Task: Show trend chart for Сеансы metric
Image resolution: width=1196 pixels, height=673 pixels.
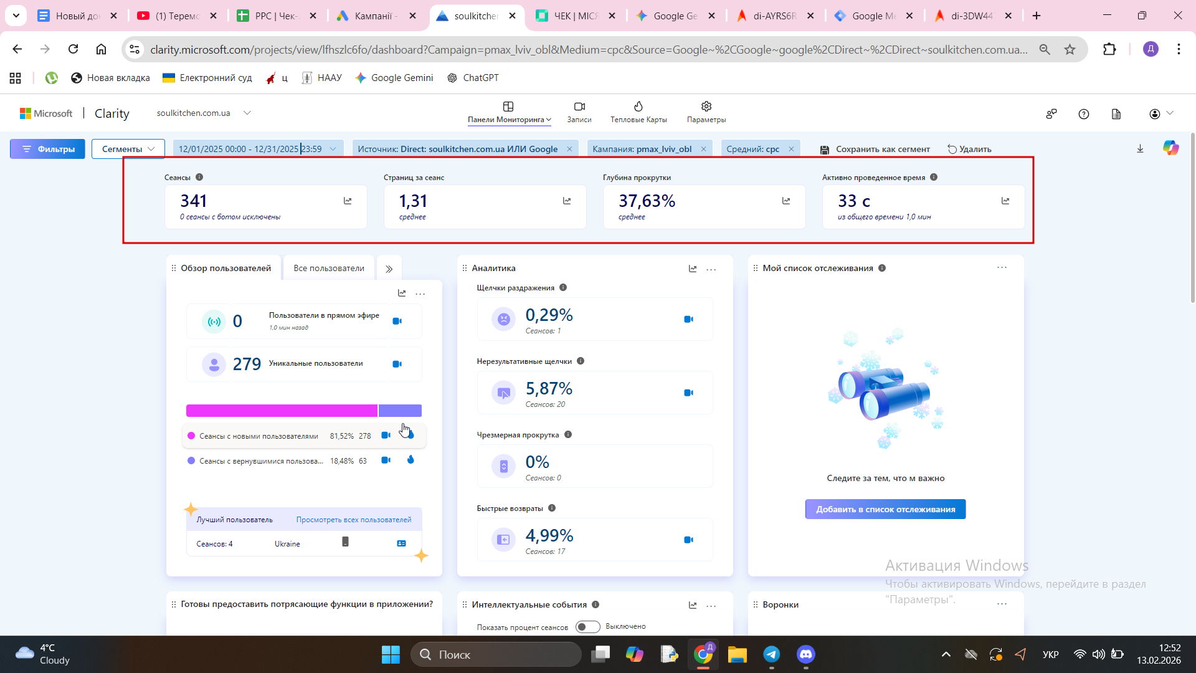Action: pyautogui.click(x=348, y=201)
